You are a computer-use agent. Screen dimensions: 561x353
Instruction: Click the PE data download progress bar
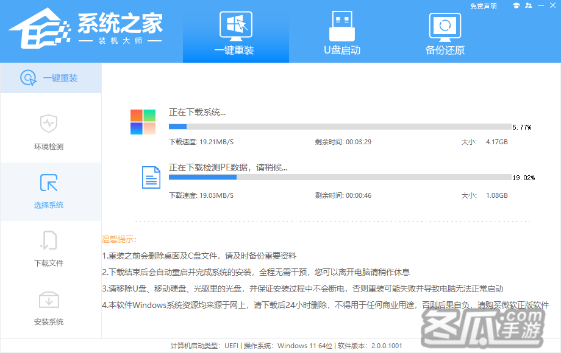point(340,177)
